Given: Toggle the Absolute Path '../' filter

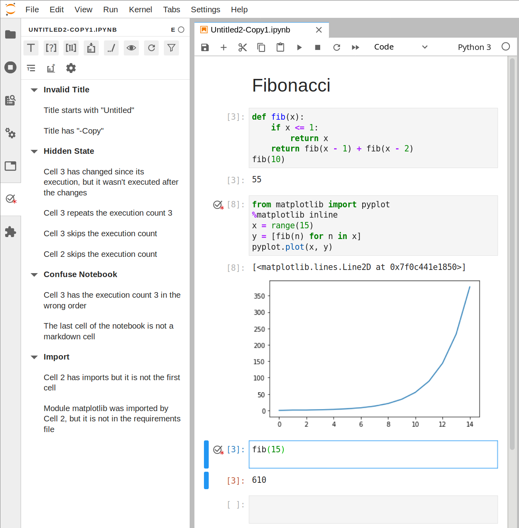Looking at the screenshot, I should point(111,48).
